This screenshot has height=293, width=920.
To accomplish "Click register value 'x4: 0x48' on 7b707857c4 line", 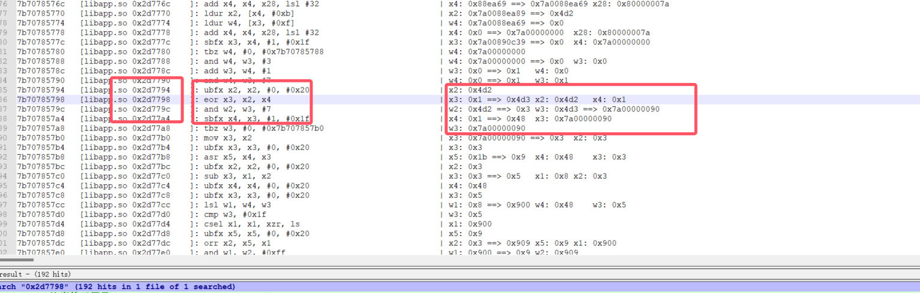I will [468, 185].
